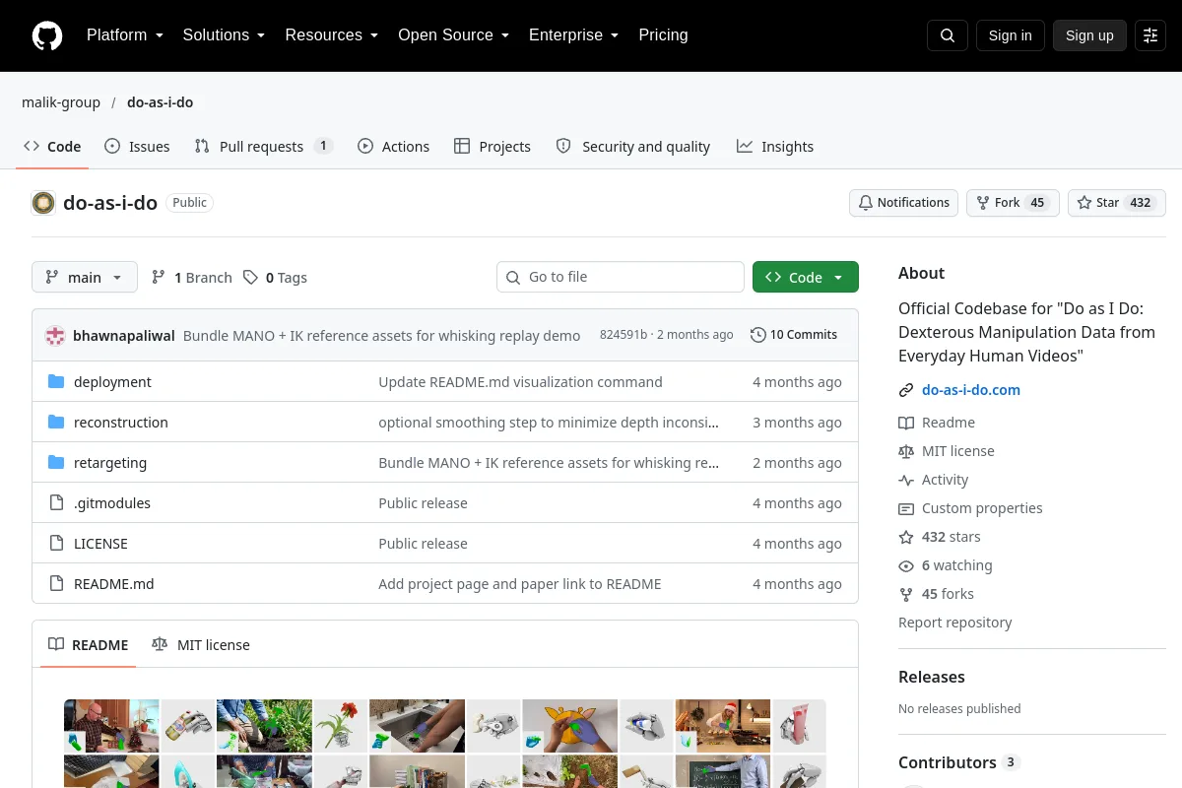Open the Releases heading link
1182x788 pixels.
point(932,677)
